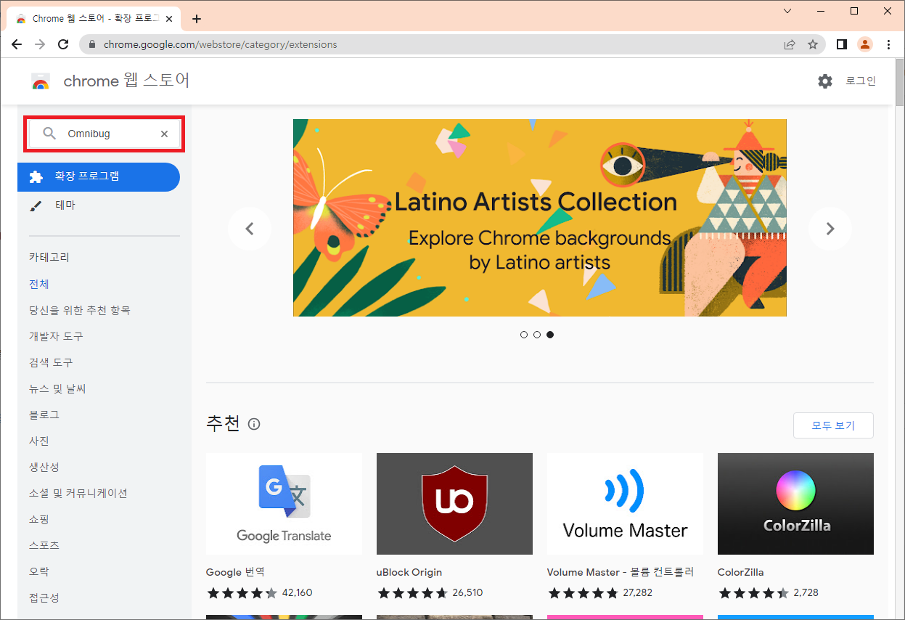The width and height of the screenshot is (905, 620).
Task: Open the 스포츠 category
Action: [x=44, y=545]
